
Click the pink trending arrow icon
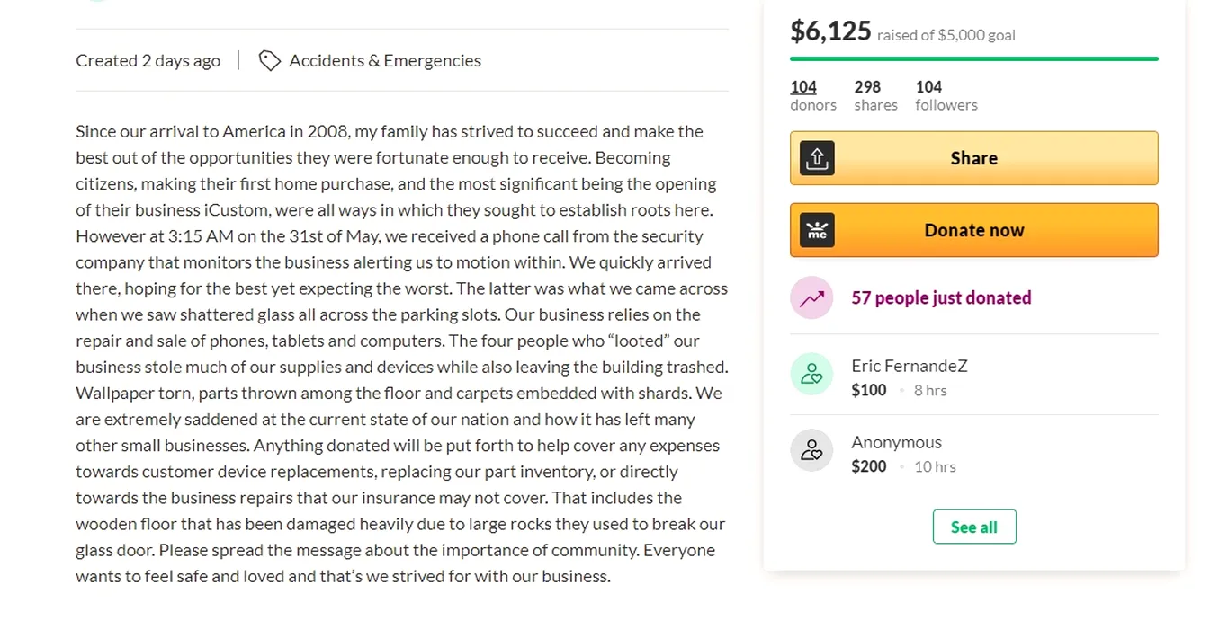click(x=811, y=297)
